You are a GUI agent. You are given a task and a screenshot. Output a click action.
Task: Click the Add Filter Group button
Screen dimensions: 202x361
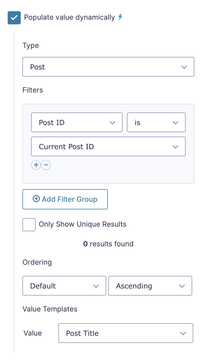pos(65,199)
